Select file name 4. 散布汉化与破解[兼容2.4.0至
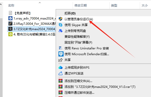The width and height of the screenshot is (151, 97). pyautogui.click(x=35, y=34)
